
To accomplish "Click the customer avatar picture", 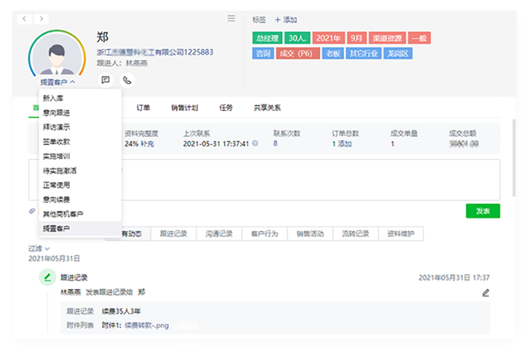I will tap(56, 56).
